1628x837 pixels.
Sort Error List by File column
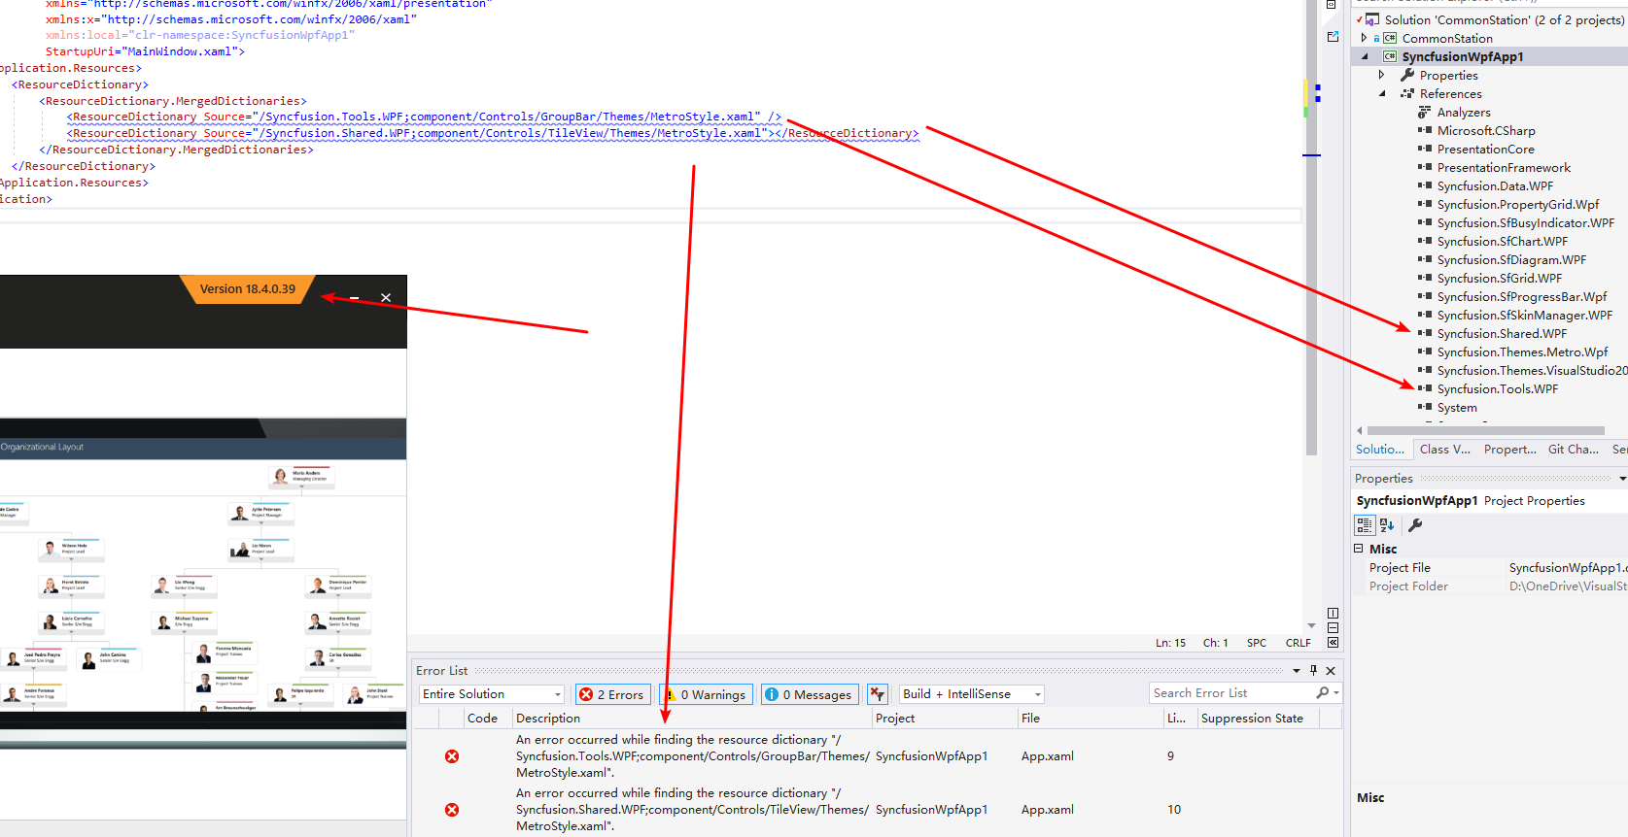[x=1090, y=719]
